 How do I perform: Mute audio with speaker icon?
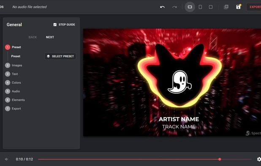6,159
